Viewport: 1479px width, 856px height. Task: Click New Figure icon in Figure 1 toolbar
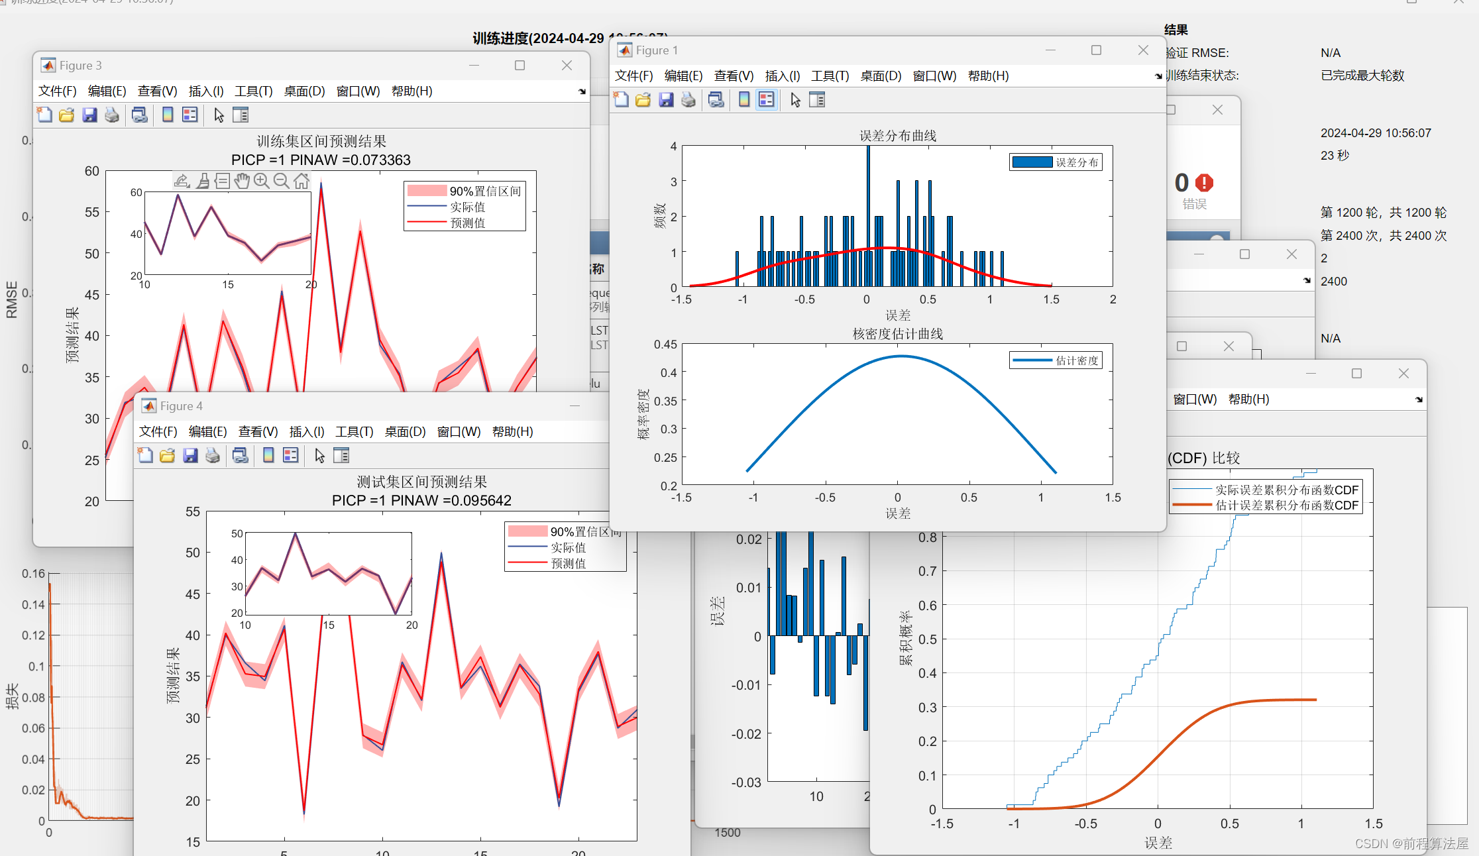point(621,99)
